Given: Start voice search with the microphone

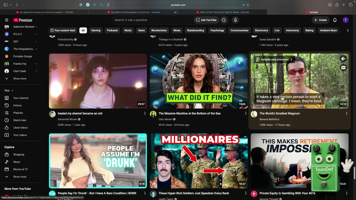Looking at the screenshot, I should pyautogui.click(x=235, y=20).
